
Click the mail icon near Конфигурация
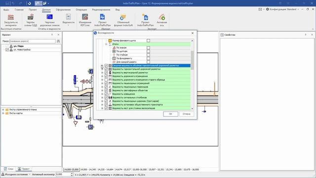coord(260,9)
